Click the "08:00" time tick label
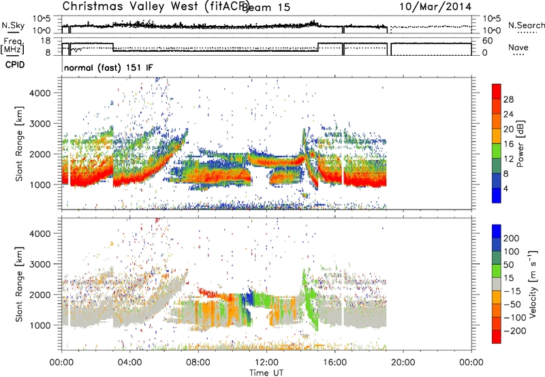 pyautogui.click(x=198, y=363)
